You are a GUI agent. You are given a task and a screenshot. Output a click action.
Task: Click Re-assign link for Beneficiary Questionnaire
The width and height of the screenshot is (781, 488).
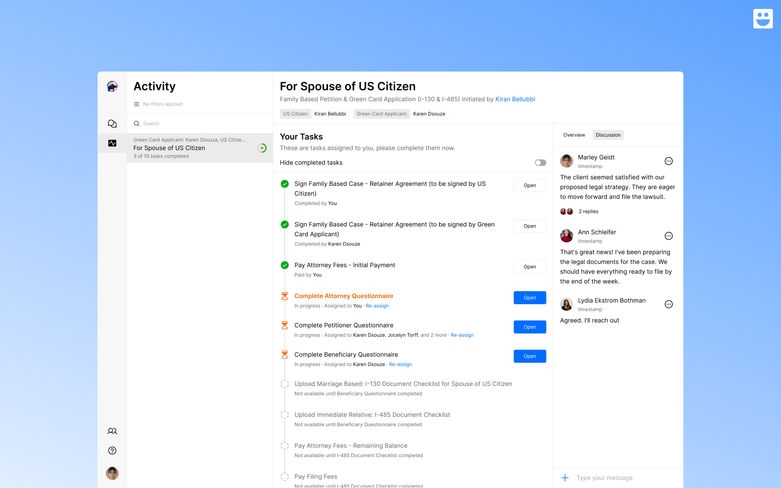tap(400, 364)
